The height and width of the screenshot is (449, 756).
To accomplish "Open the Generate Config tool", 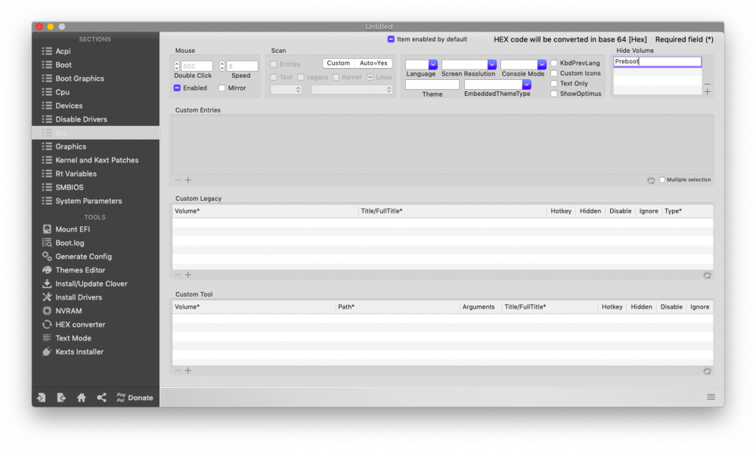I will pos(76,257).
